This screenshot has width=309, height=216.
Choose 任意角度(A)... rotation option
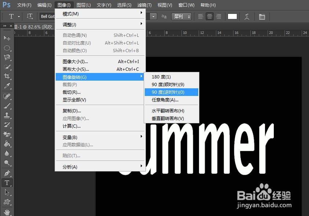(x=172, y=100)
